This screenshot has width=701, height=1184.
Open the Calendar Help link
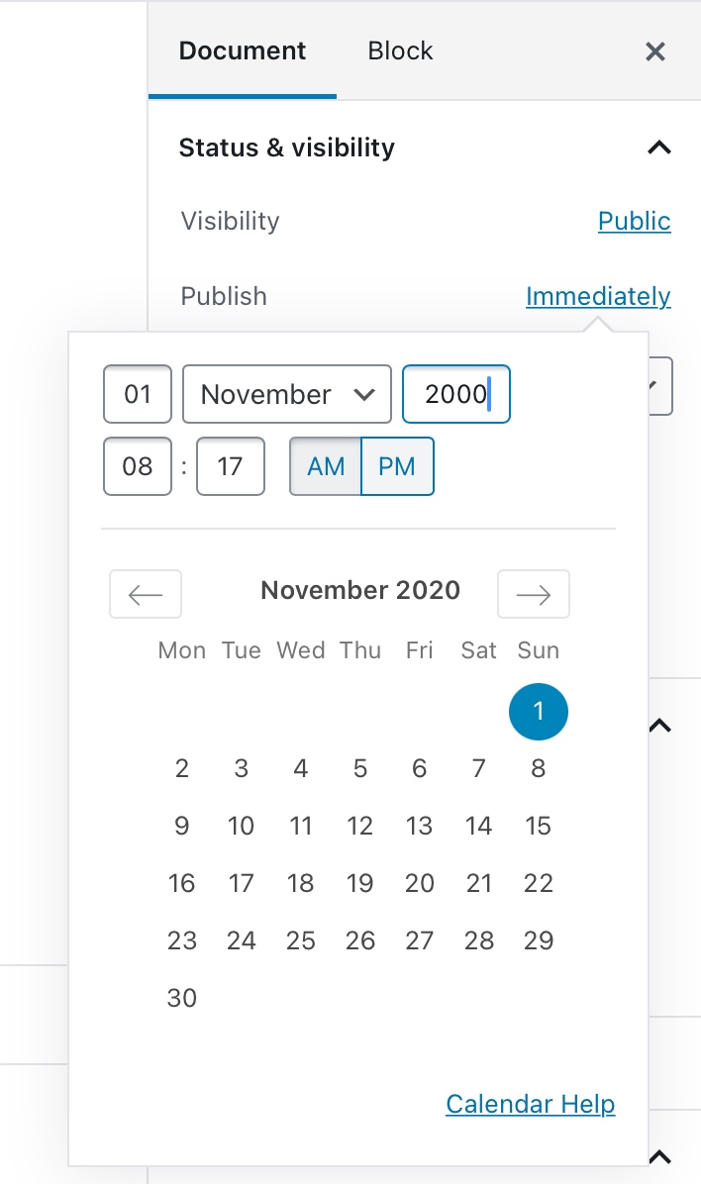530,1103
